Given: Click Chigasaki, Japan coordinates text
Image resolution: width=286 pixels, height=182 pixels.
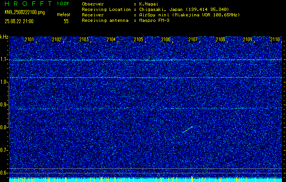Looking at the screenshot, I should click(x=184, y=9).
